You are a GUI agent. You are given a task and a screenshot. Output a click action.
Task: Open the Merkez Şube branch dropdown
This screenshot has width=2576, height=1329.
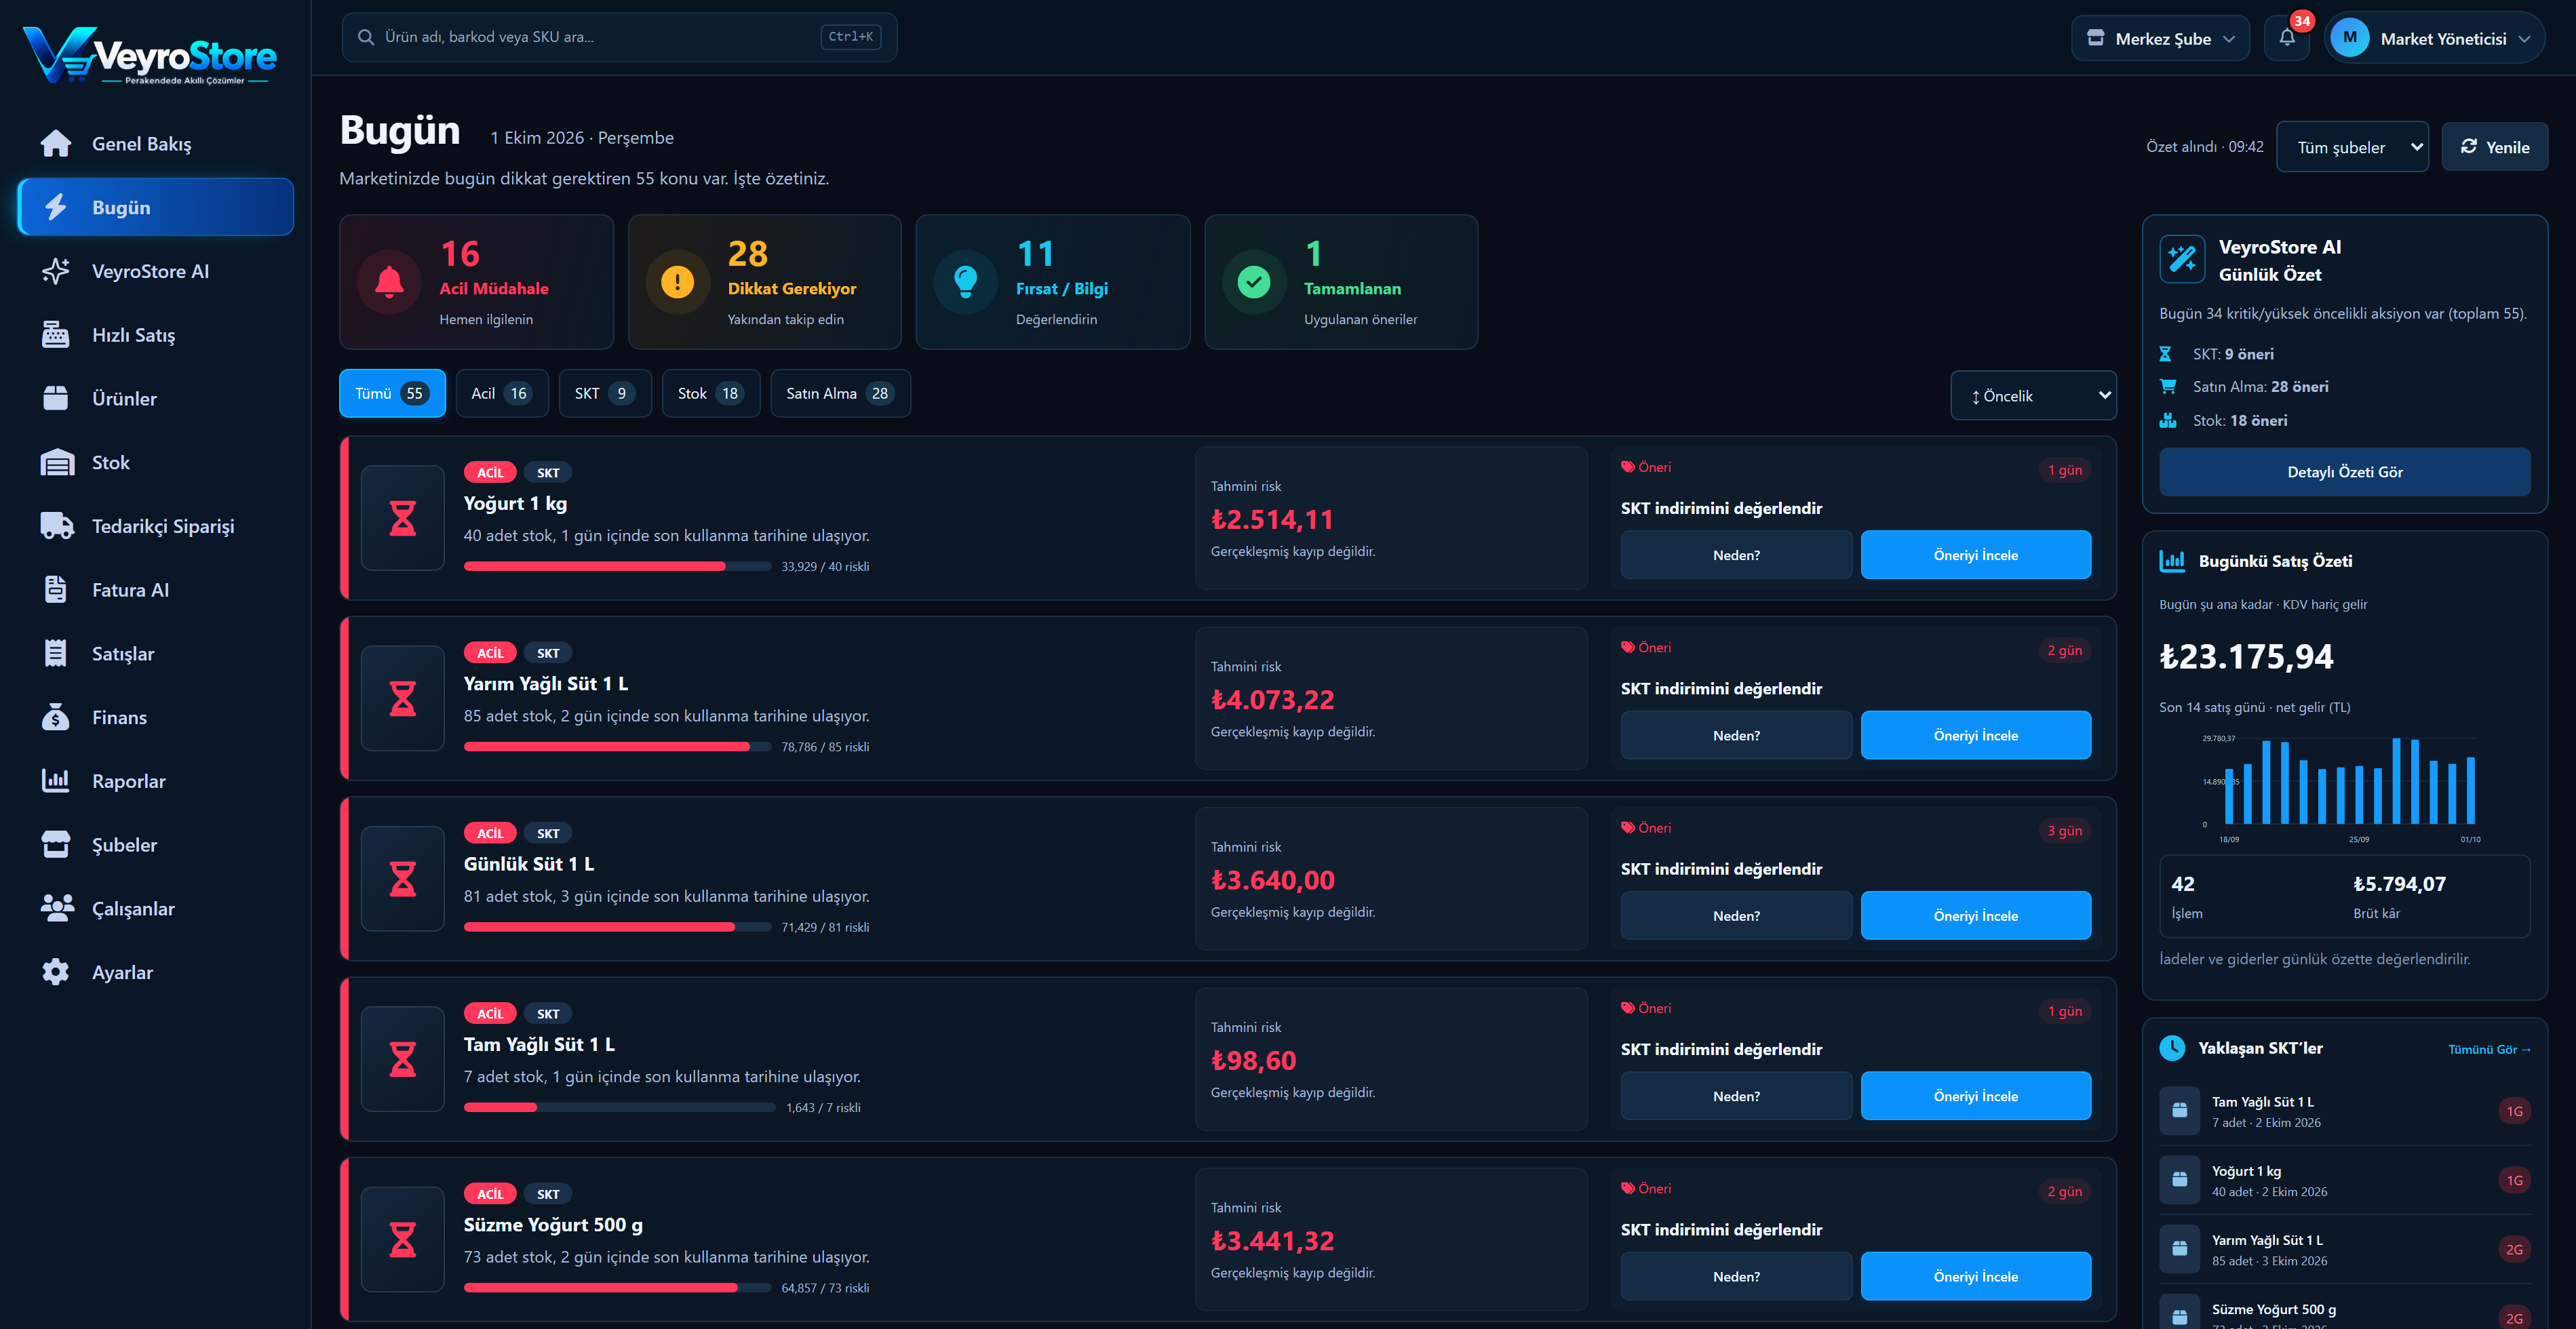pyautogui.click(x=2160, y=38)
